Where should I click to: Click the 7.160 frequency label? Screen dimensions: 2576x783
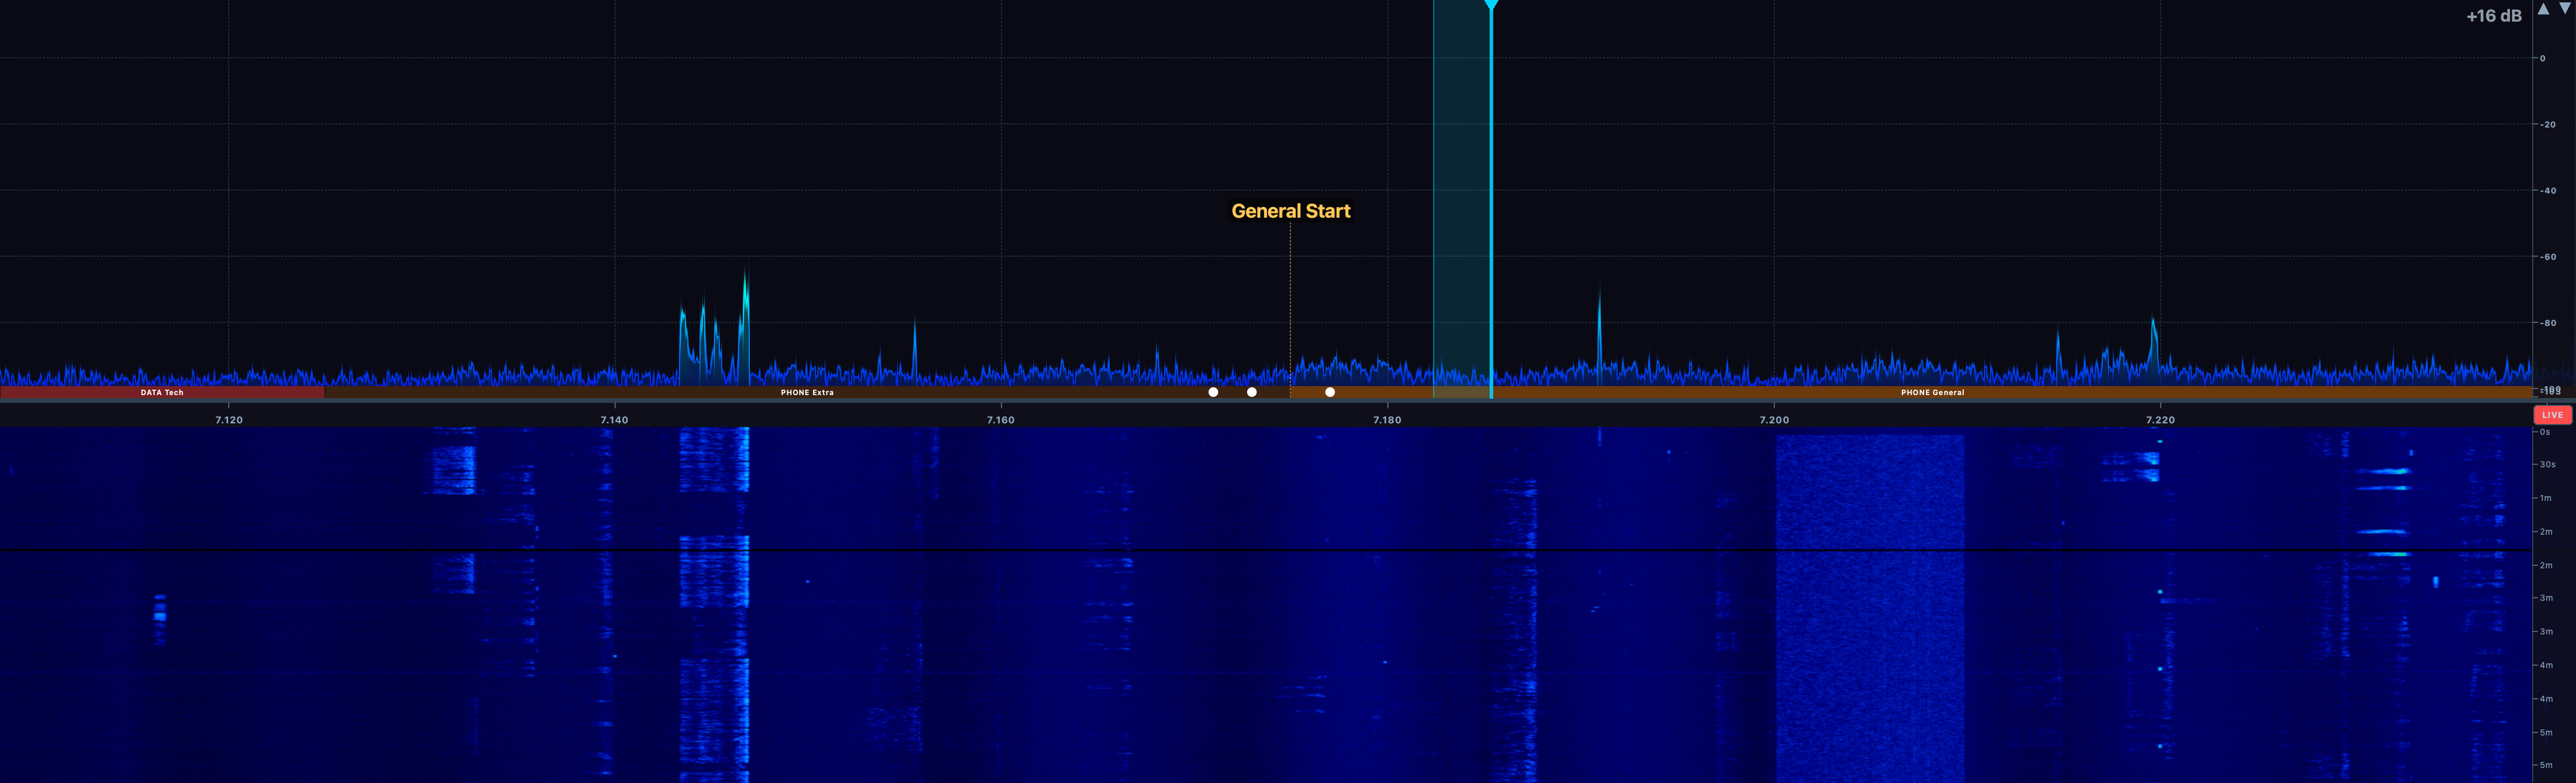tap(1000, 420)
